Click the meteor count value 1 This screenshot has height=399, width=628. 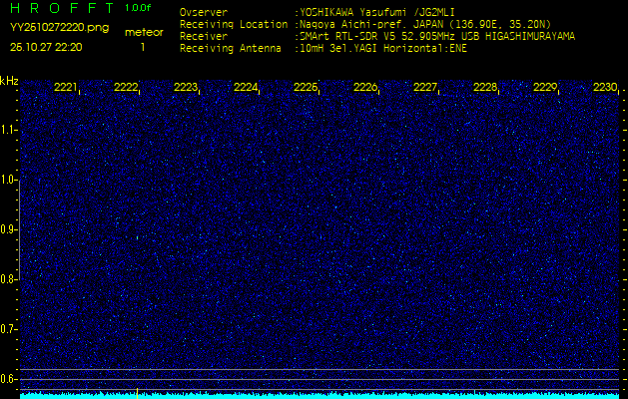(x=142, y=47)
